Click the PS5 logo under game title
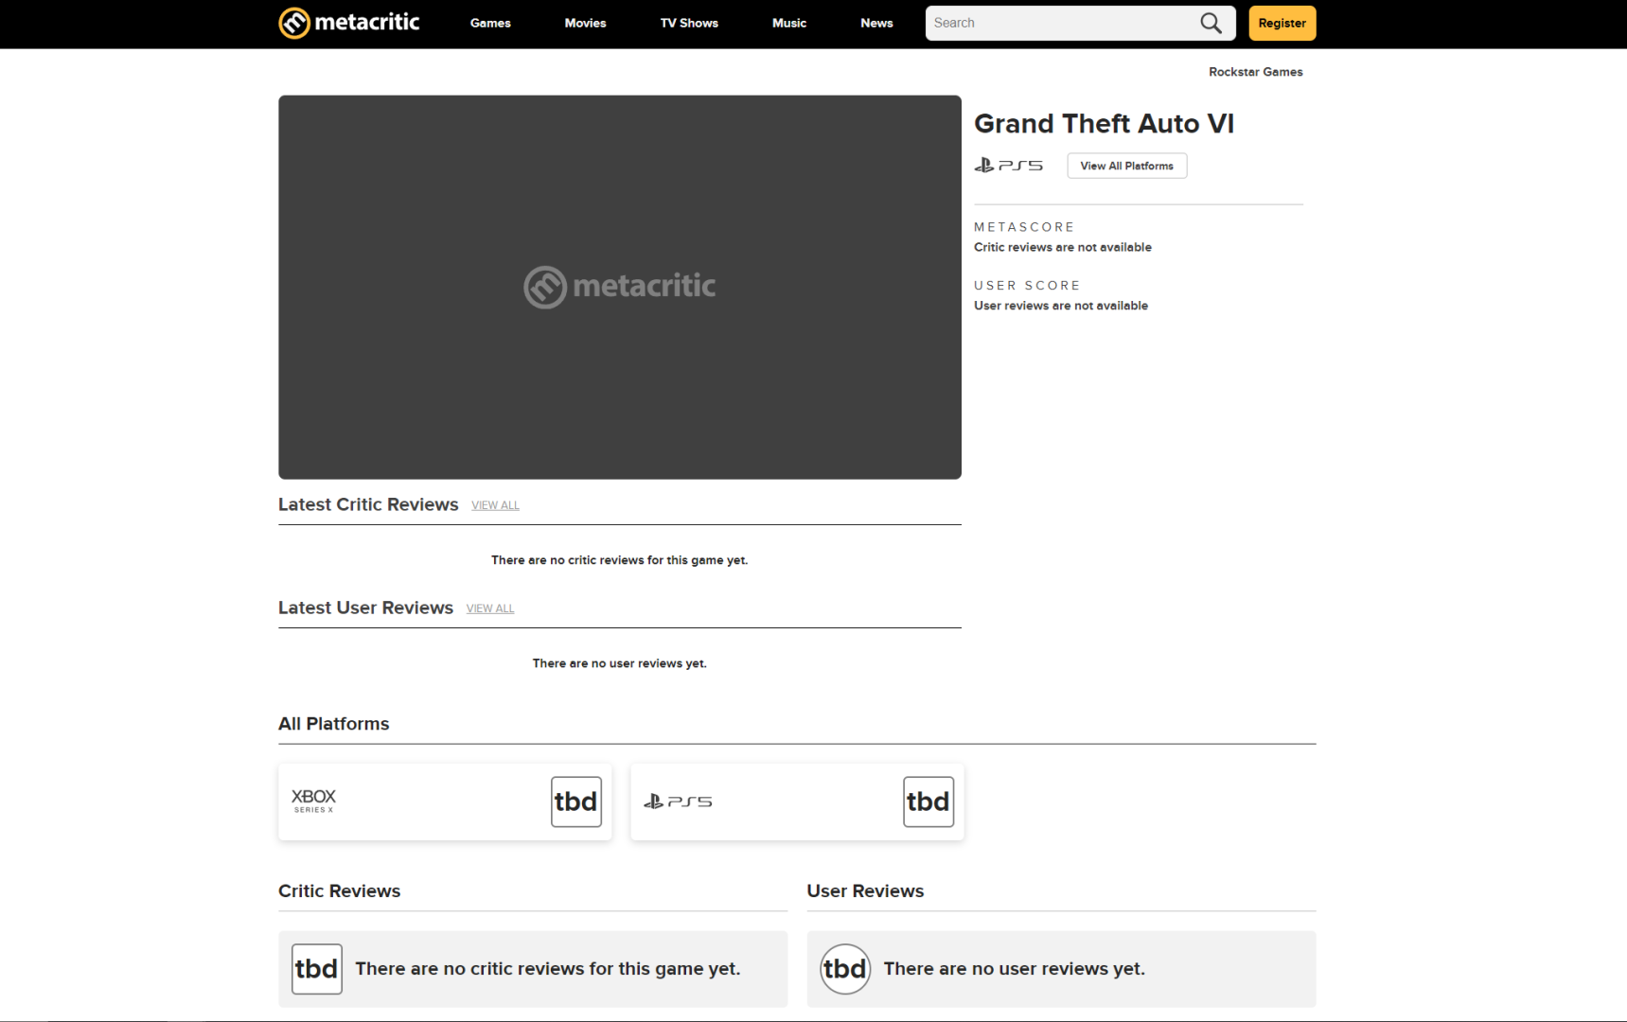The width and height of the screenshot is (1627, 1022). tap(1009, 166)
